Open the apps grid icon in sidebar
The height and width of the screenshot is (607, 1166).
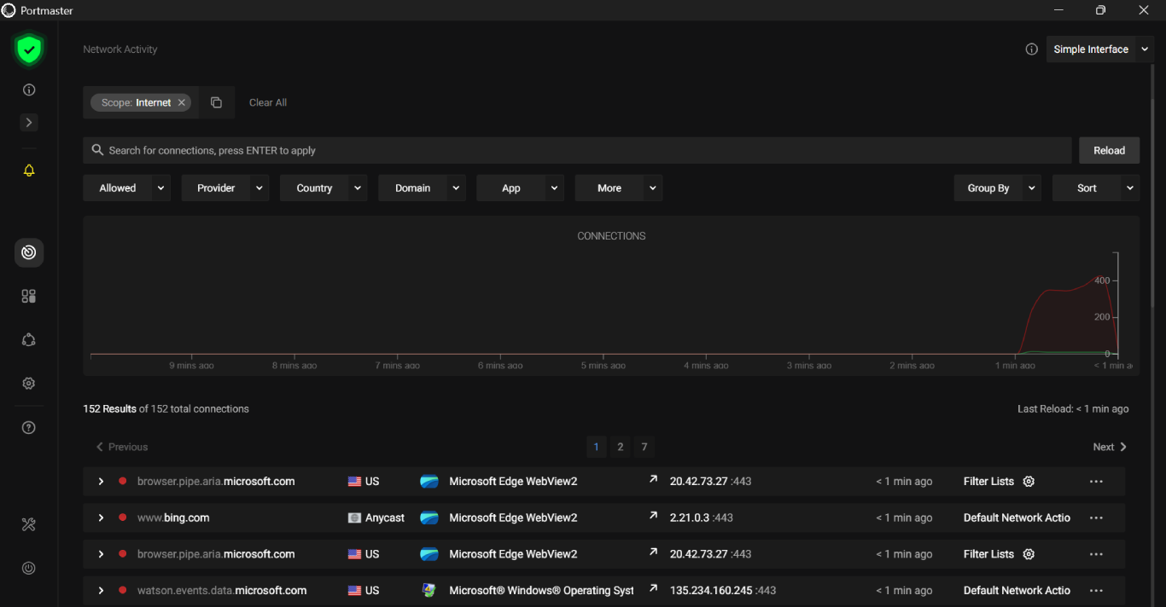click(x=29, y=297)
